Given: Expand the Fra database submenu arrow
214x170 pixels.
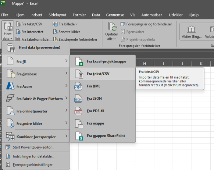Looking at the screenshot, I should 66,73.
